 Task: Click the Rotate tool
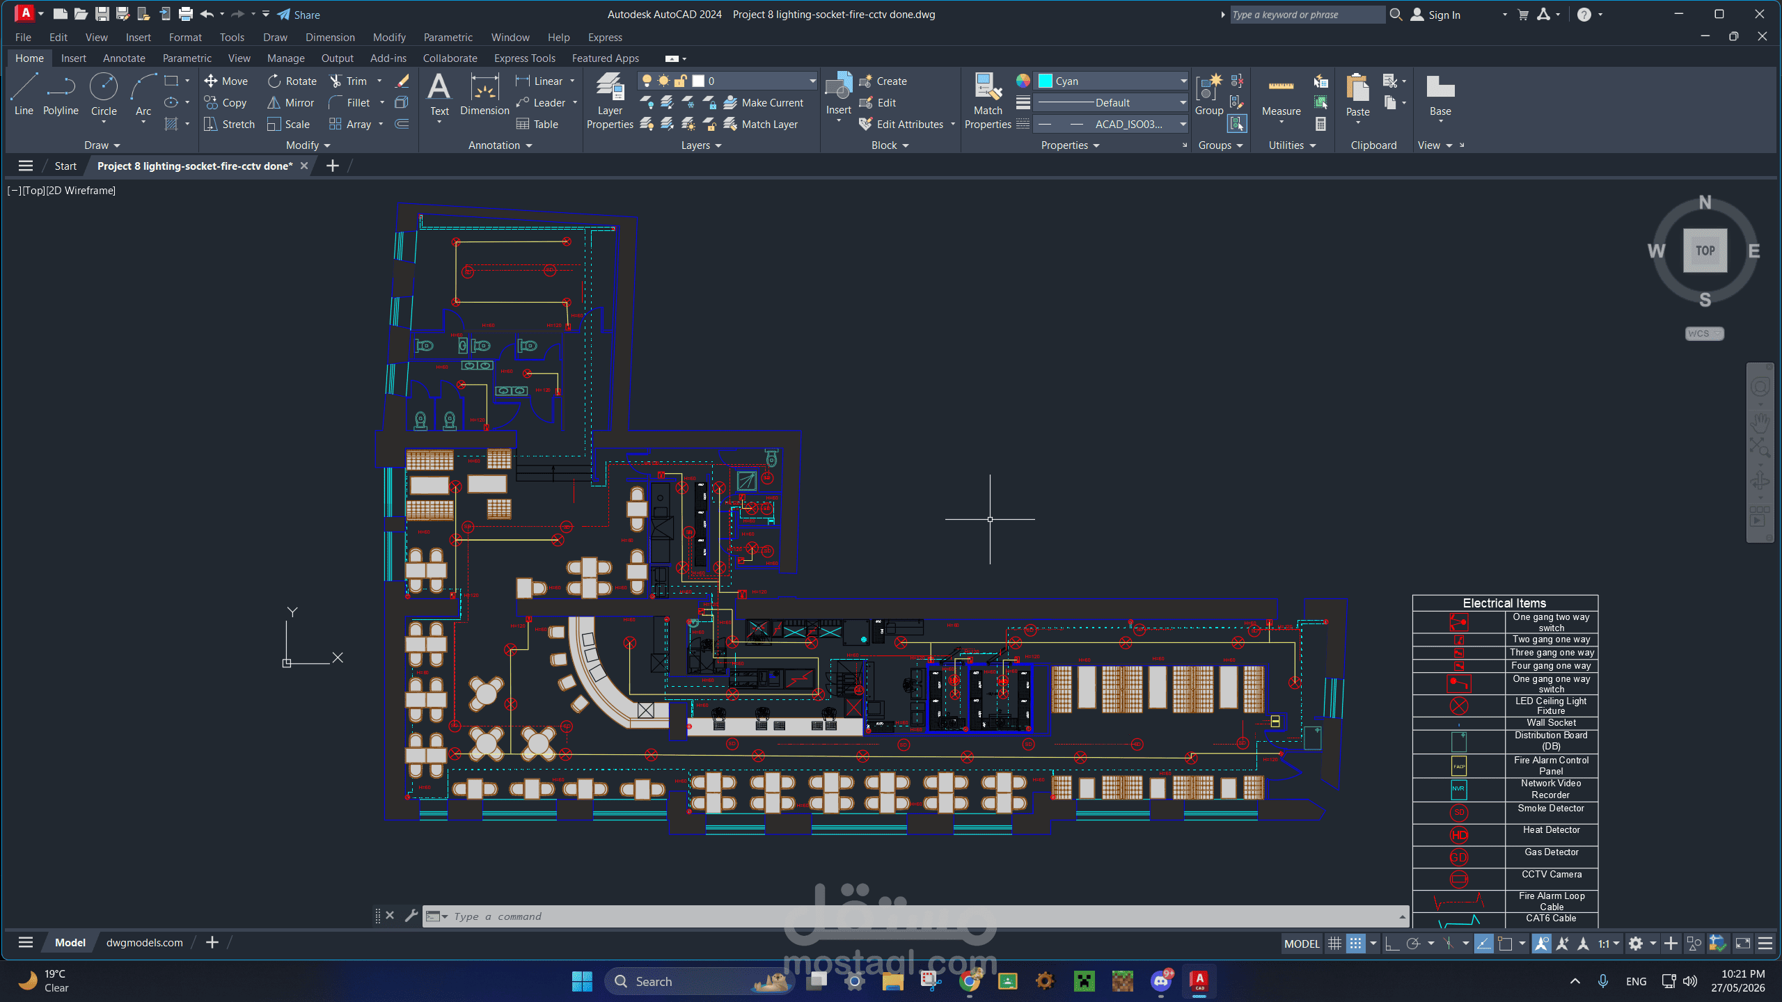tap(292, 81)
